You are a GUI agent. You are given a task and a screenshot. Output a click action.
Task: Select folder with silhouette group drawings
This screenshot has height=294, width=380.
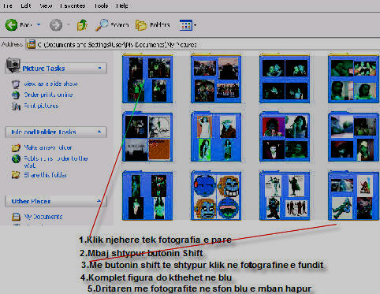point(285,195)
